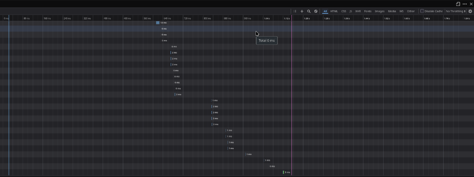Click the blue 13 ms waterfall bar
This screenshot has width=474, height=177.
click(x=158, y=23)
